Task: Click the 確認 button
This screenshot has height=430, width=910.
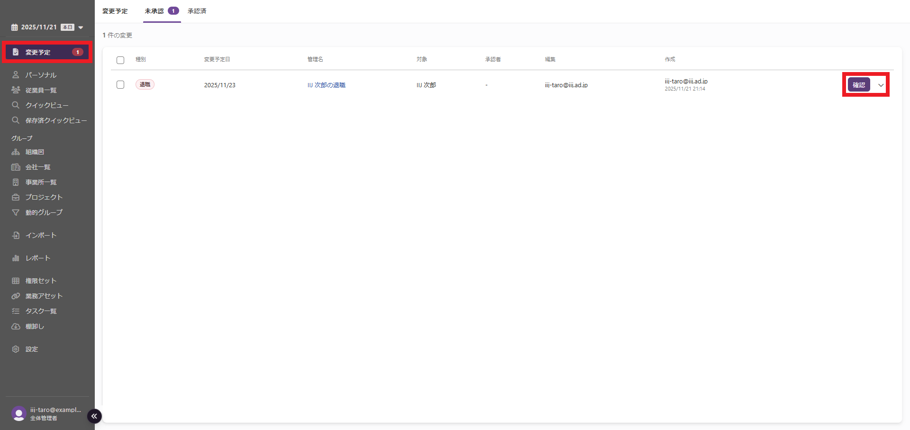Action: (858, 85)
